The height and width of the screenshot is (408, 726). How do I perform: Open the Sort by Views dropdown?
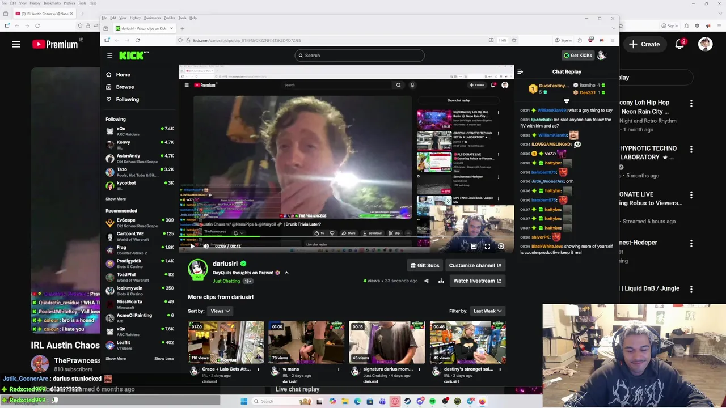click(220, 311)
